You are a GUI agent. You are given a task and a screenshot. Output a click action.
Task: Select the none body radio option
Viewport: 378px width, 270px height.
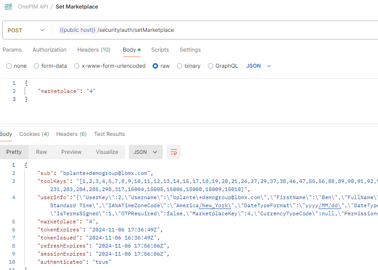(x=9, y=66)
